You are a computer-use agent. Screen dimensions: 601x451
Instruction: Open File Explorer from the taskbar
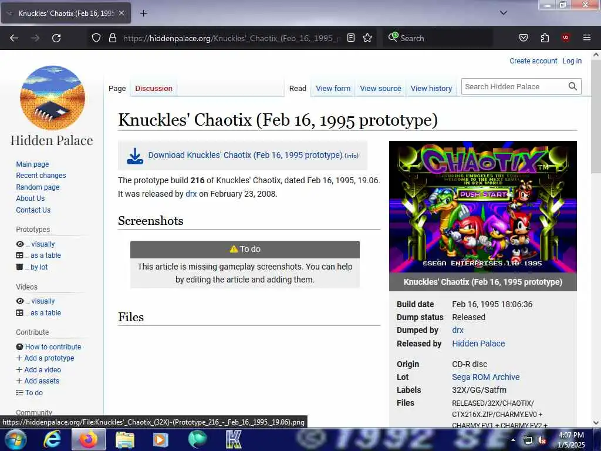[125, 439]
